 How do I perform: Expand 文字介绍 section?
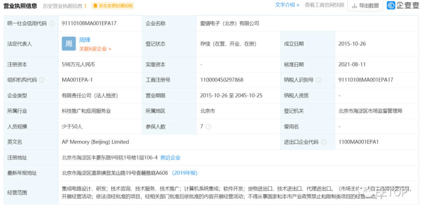(287, 5)
